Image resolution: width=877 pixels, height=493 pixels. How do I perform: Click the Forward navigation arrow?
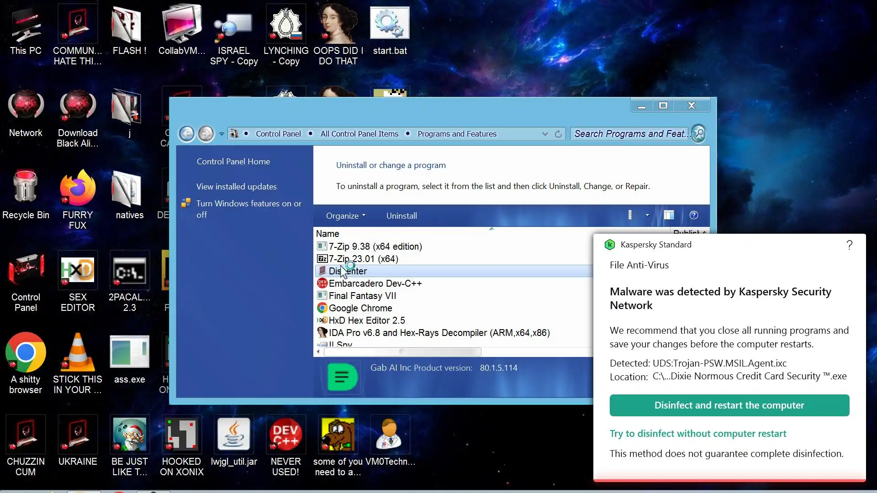coord(206,134)
